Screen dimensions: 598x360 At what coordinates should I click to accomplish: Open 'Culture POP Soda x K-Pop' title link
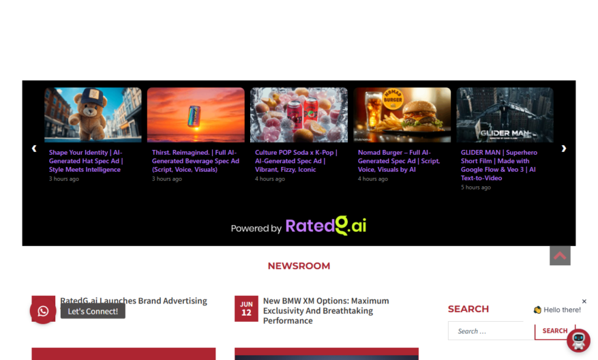tap(297, 161)
